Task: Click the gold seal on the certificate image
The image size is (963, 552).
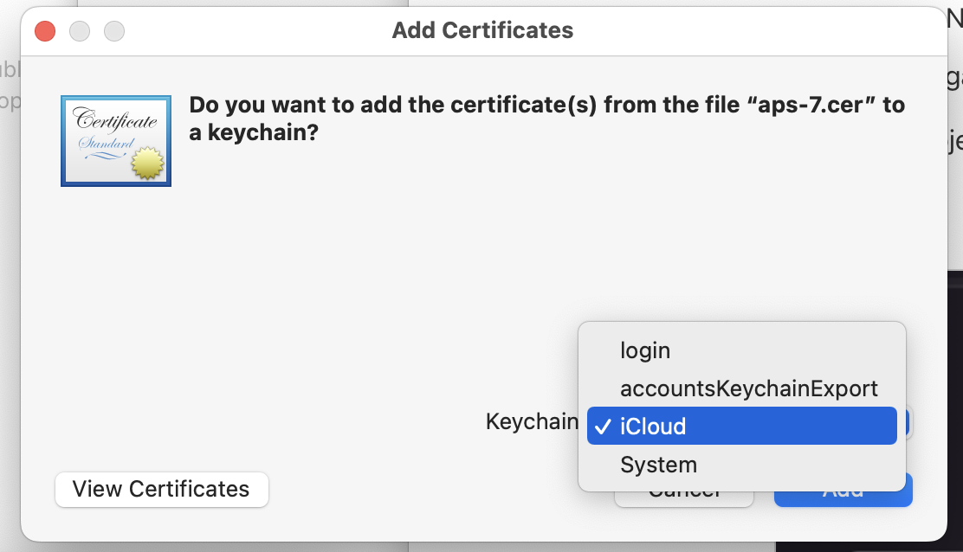Action: pos(147,164)
